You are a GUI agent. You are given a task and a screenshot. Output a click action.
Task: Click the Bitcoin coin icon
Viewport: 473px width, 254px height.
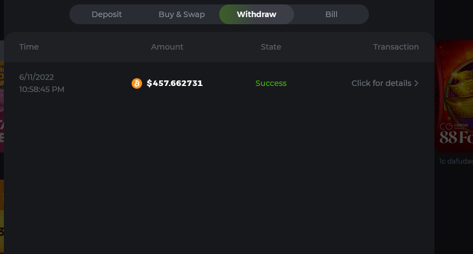[x=137, y=83]
